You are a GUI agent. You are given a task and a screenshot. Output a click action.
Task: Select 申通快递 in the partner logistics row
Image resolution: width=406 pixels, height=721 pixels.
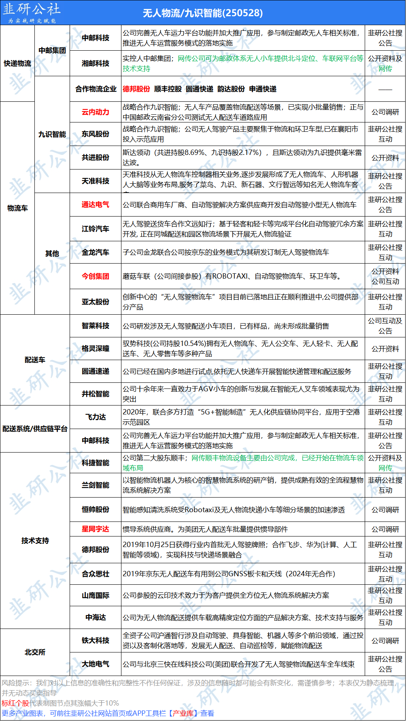click(x=263, y=89)
